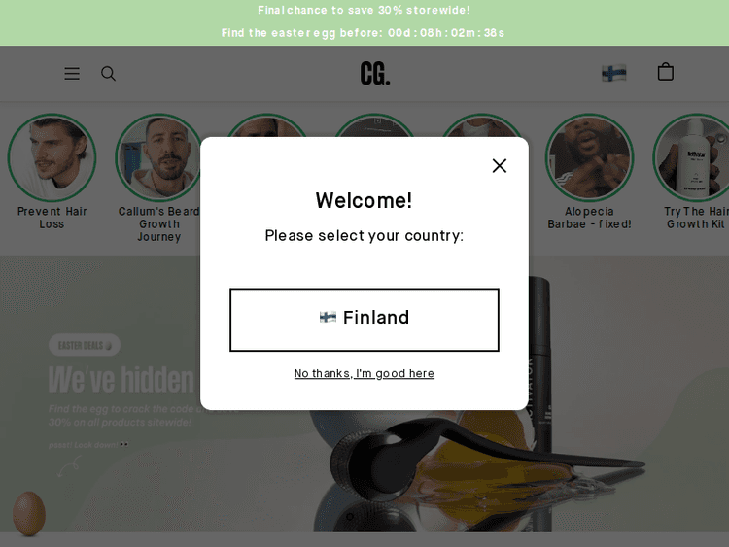Click the CG. logo
This screenshot has width=729, height=547.
click(x=375, y=74)
